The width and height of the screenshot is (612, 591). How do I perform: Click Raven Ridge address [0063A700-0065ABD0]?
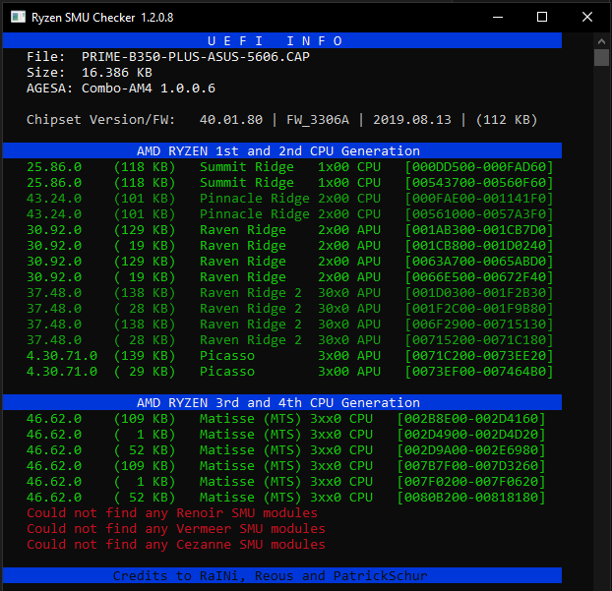tap(479, 262)
